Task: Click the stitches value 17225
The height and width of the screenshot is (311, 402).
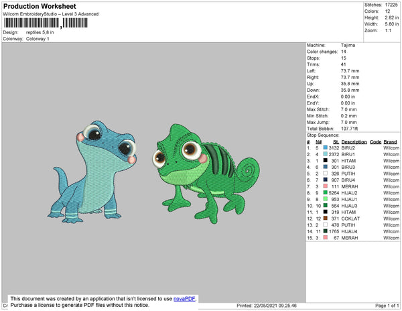Action: tap(391, 5)
